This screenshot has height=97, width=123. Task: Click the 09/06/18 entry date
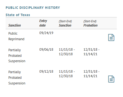[x=46, y=50]
